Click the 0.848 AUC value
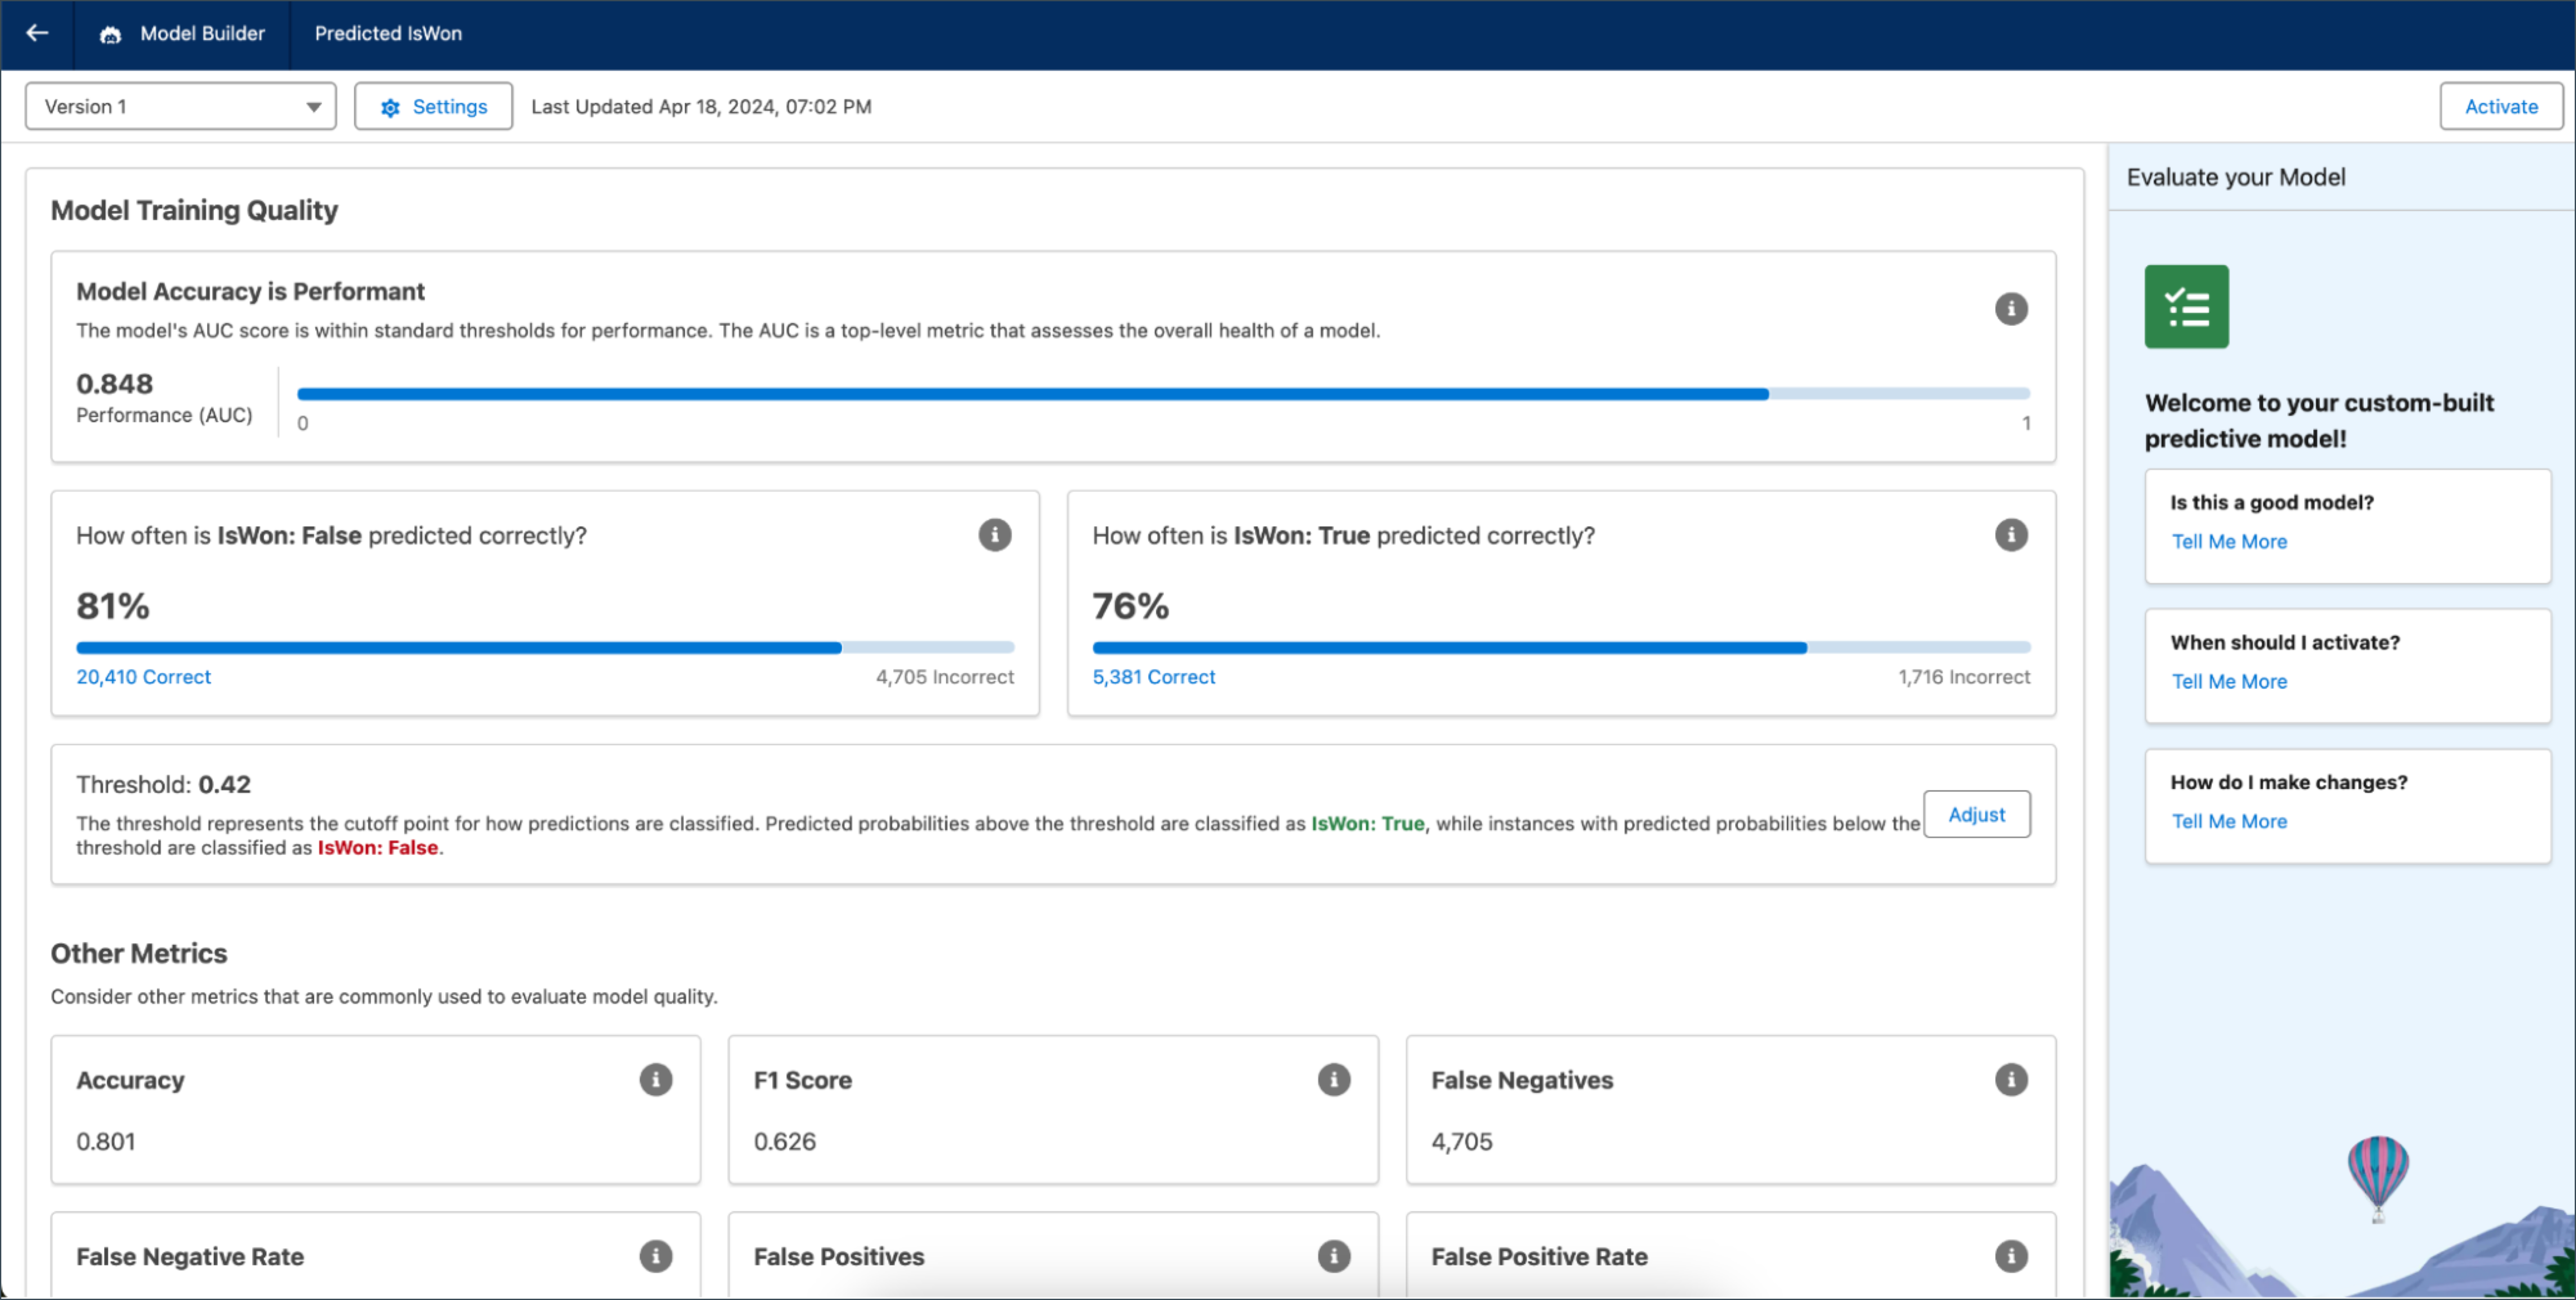2576x1300 pixels. click(x=115, y=384)
